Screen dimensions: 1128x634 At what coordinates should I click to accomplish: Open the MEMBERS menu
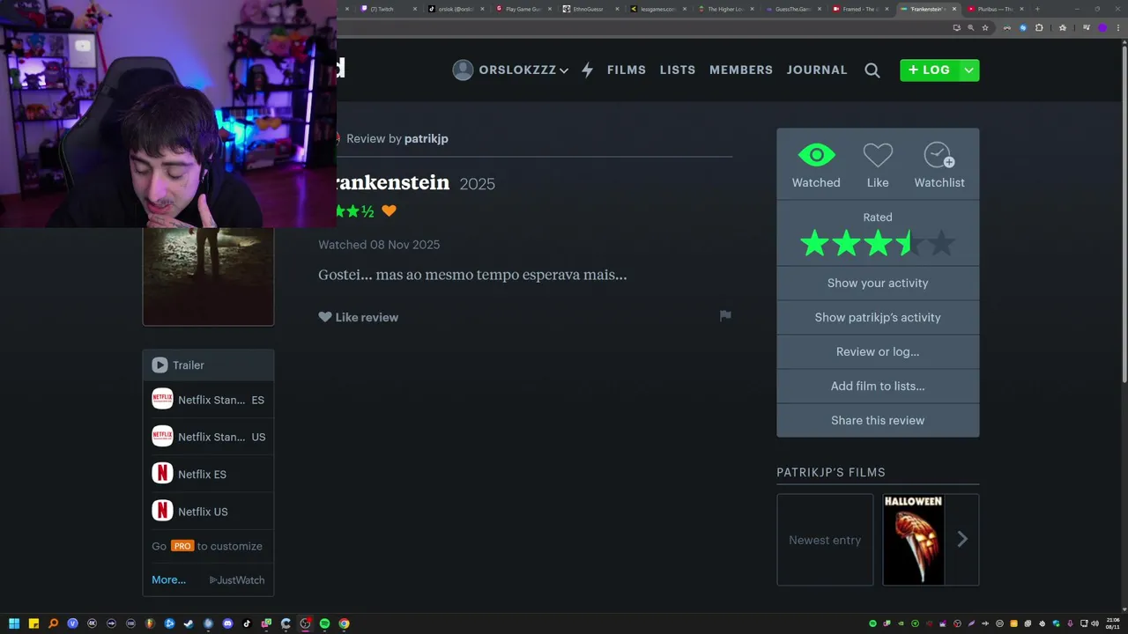pyautogui.click(x=741, y=70)
